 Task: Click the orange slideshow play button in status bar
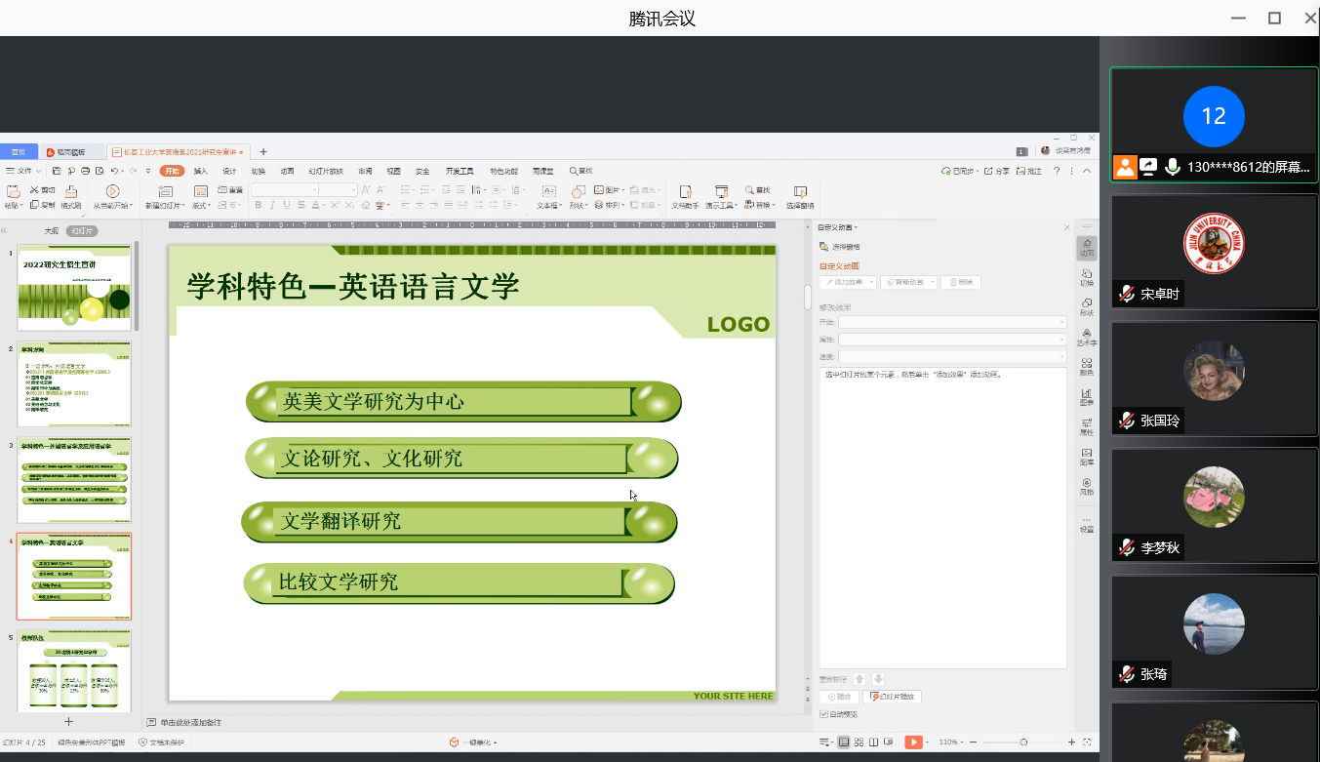click(x=913, y=742)
